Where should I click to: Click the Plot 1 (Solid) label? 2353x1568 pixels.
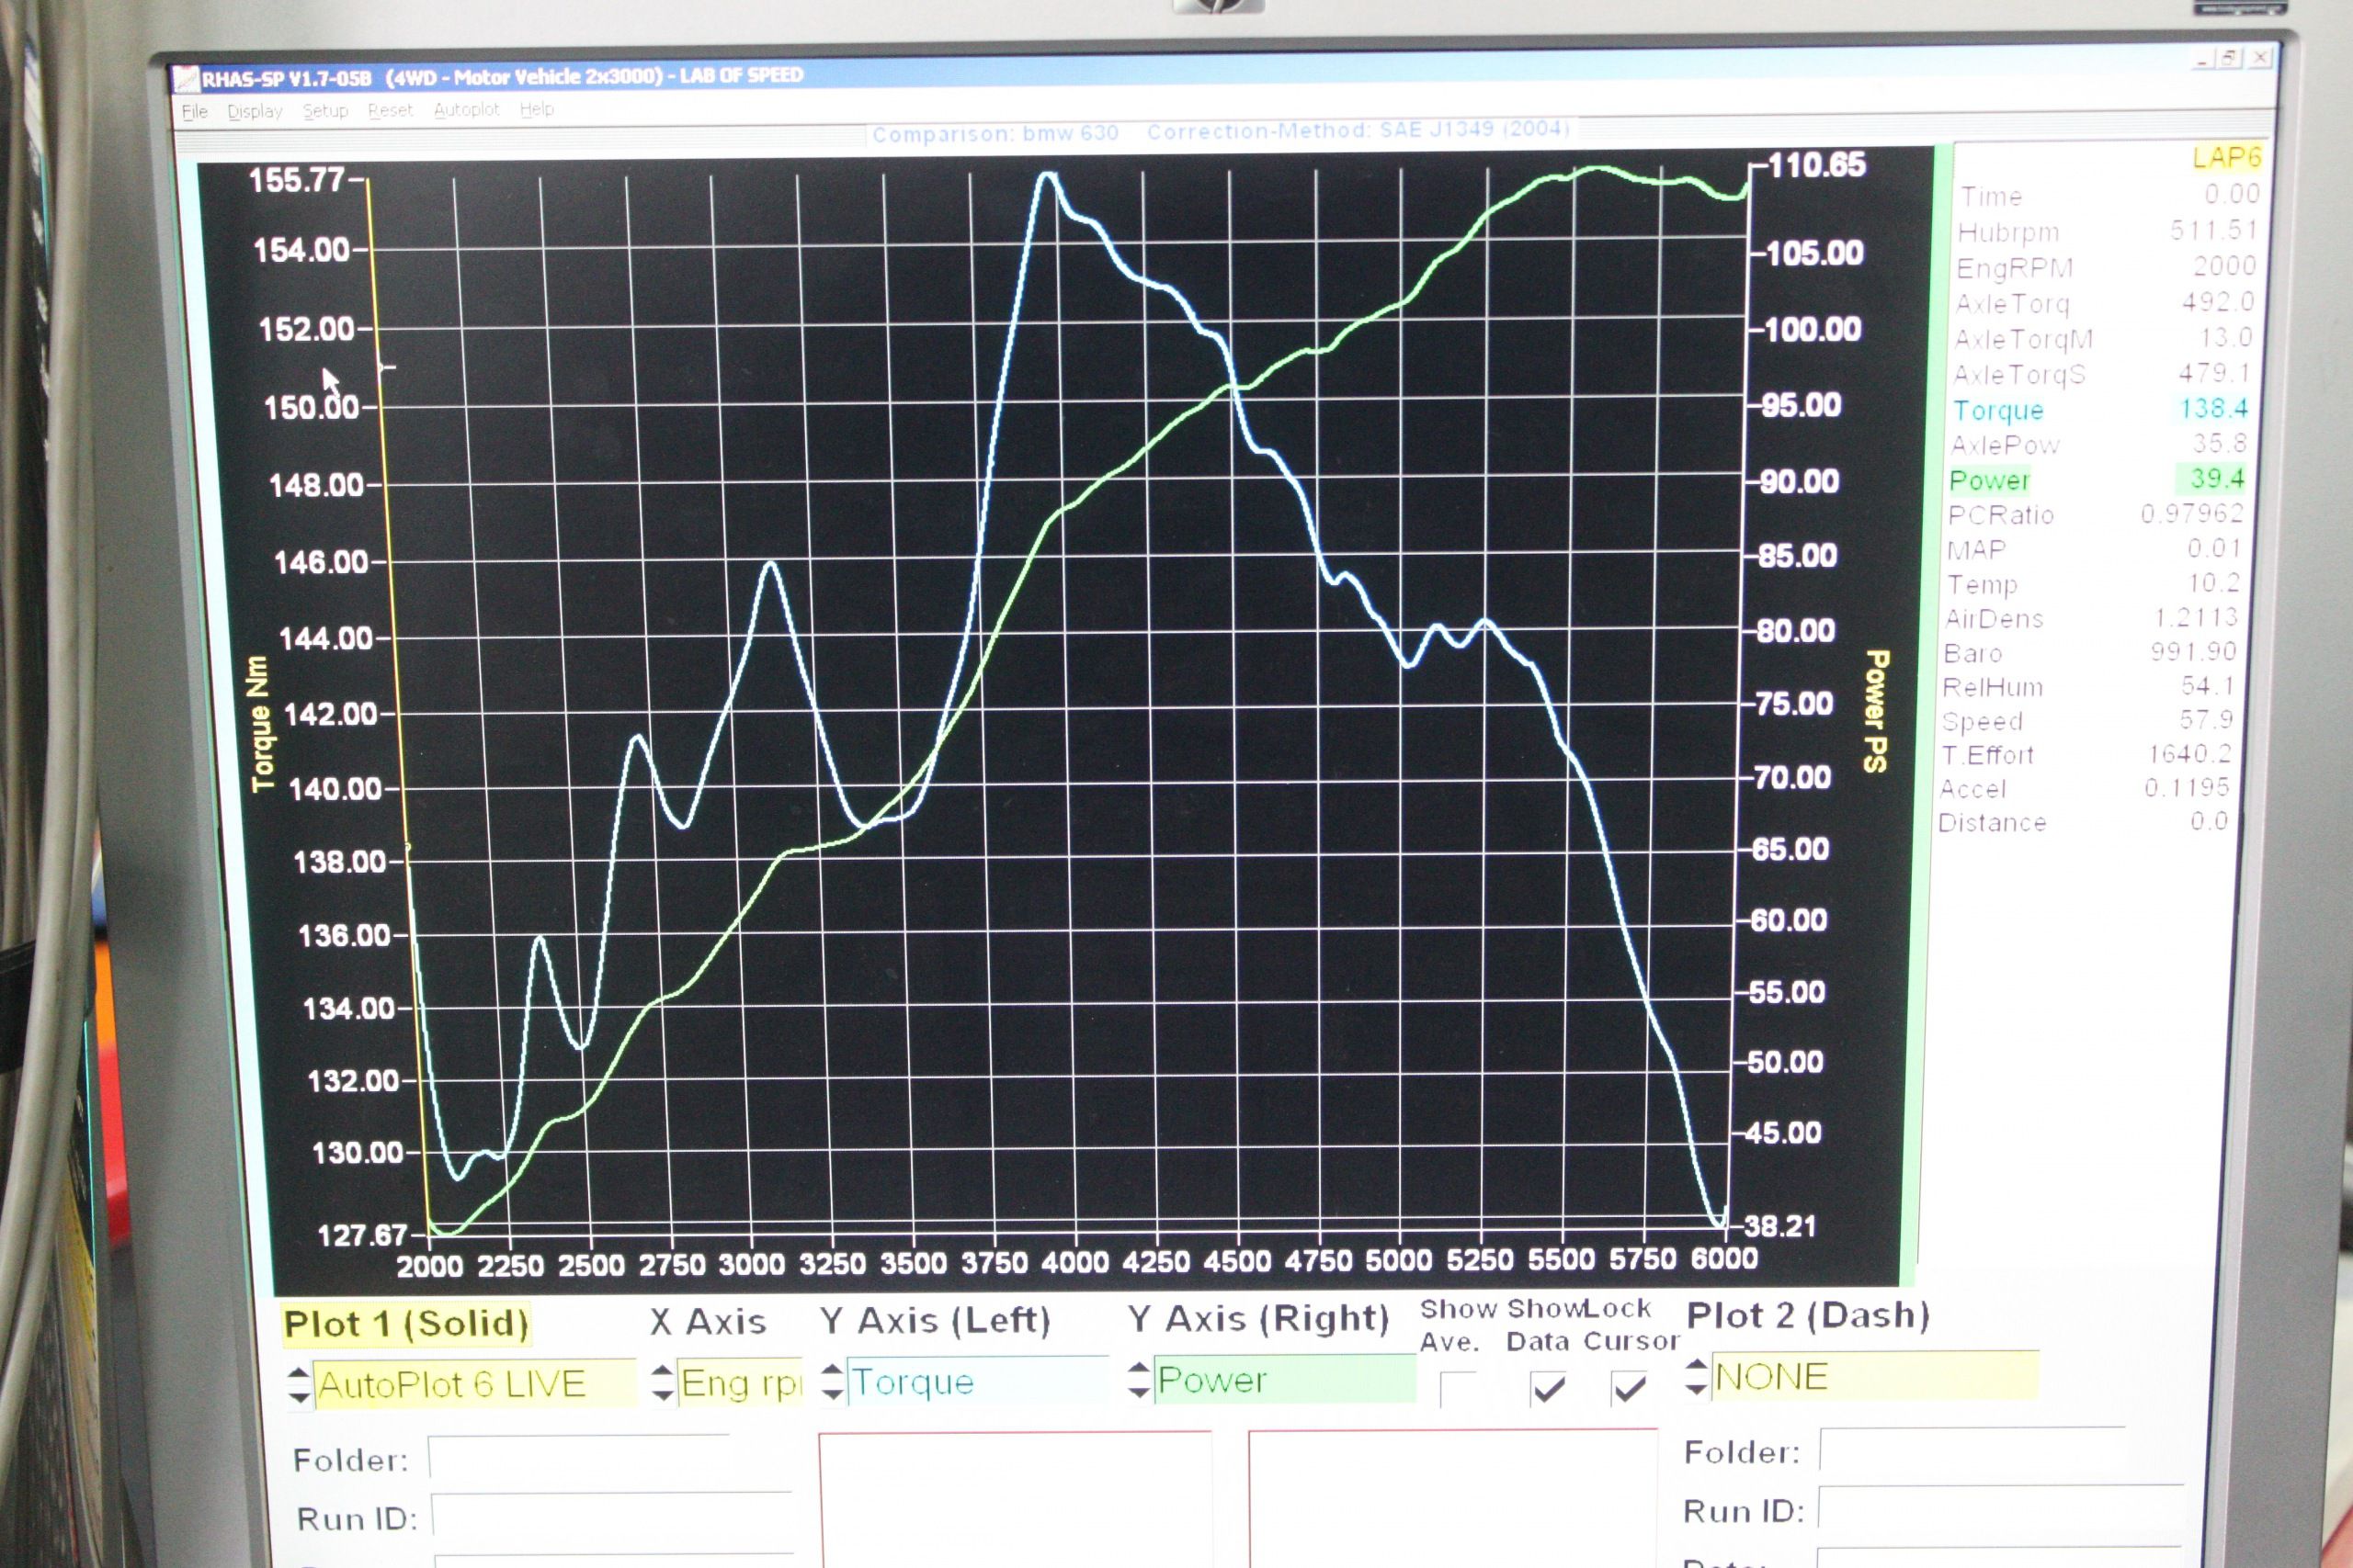[406, 1324]
